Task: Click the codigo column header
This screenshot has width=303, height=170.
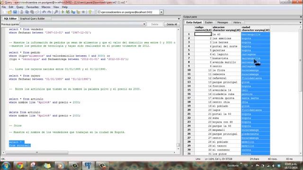Action: point(203,29)
